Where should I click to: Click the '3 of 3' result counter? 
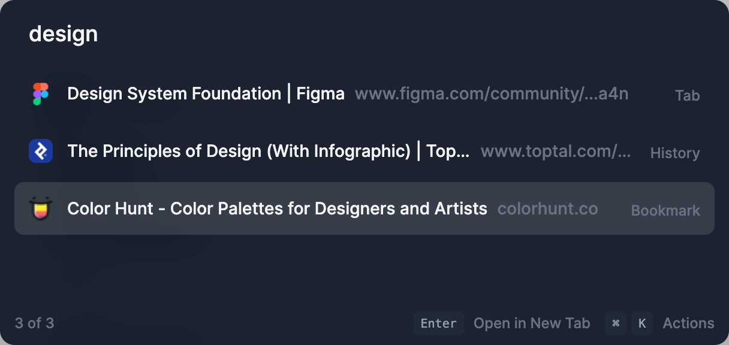tap(34, 323)
